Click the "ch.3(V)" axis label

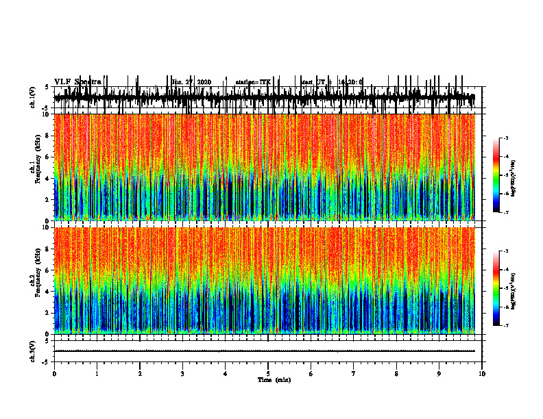pyautogui.click(x=33, y=351)
